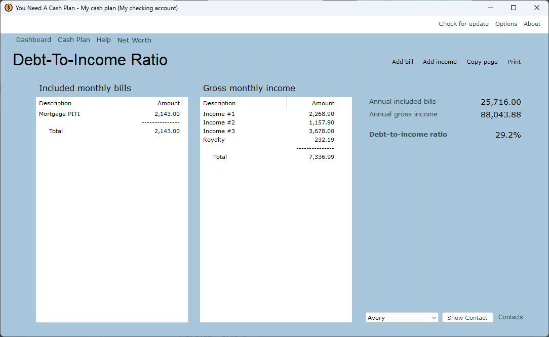
Task: Print the Debt-To-Income report
Action: (x=514, y=61)
